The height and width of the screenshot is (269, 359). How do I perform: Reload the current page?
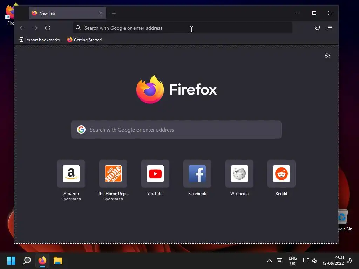(x=48, y=28)
